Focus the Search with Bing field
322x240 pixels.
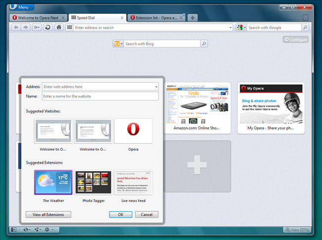(x=162, y=44)
